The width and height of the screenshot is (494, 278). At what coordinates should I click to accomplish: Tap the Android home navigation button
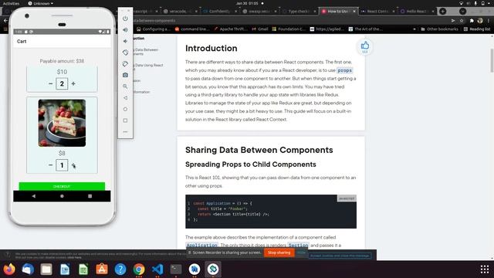pos(62,196)
